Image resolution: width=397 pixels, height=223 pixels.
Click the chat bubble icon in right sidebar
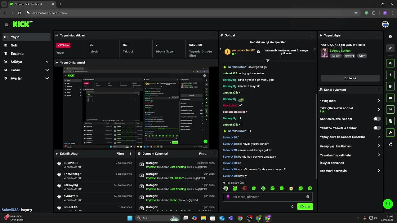pyautogui.click(x=390, y=98)
